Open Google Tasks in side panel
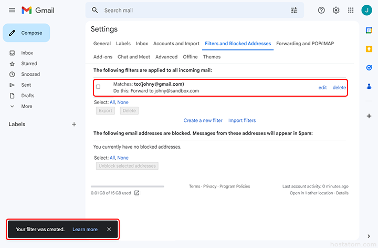The image size is (378, 248). tap(369, 68)
